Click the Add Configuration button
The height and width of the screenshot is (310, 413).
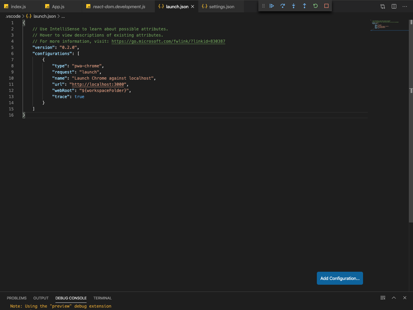coord(339,278)
